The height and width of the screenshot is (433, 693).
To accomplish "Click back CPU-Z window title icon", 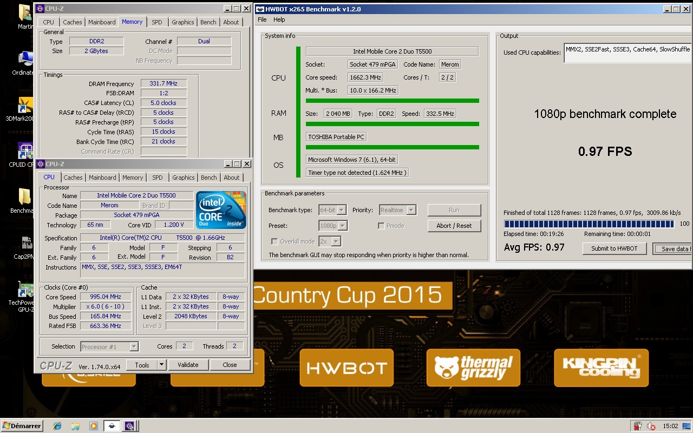I will tap(41, 9).
